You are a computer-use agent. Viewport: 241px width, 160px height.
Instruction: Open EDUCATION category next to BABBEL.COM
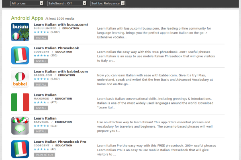67,75
